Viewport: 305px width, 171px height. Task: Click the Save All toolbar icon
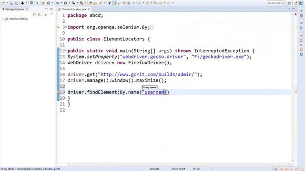click(16, 3)
